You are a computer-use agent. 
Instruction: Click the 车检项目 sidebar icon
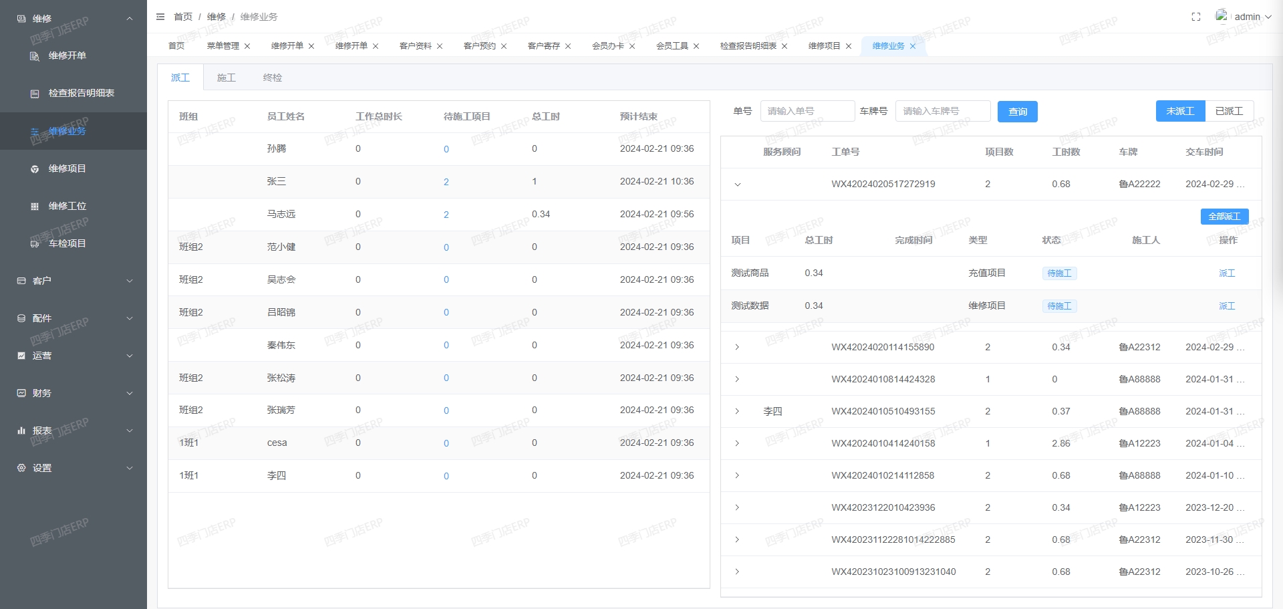[35, 244]
